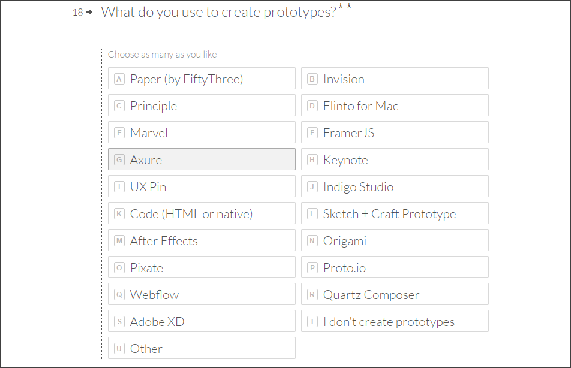Viewport: 571px width, 368px height.
Task: Select the Webflow option
Action: [202, 294]
